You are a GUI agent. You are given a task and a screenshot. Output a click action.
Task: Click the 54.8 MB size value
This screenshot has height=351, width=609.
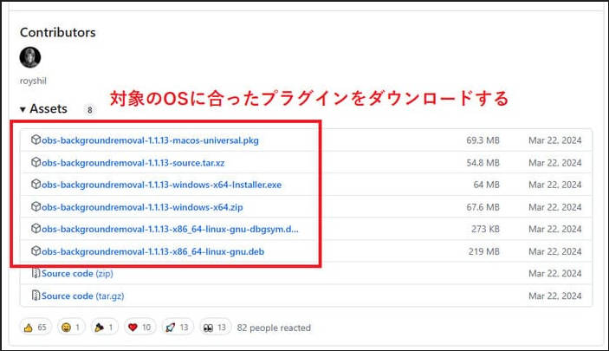pos(483,162)
